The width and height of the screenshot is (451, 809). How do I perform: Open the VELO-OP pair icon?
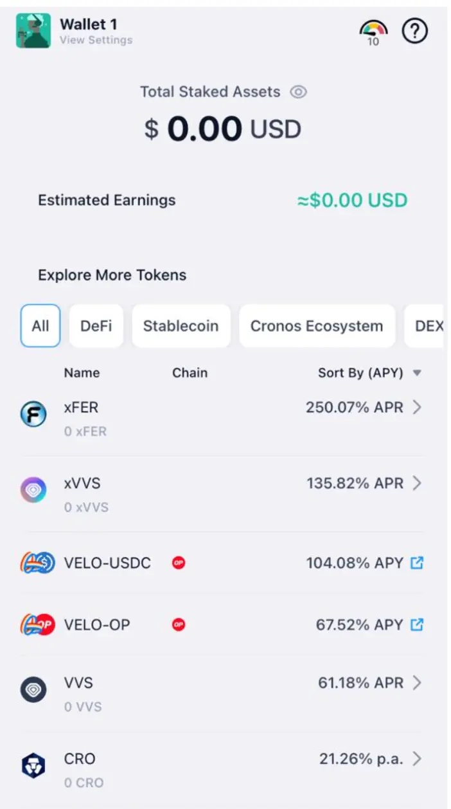(x=37, y=624)
